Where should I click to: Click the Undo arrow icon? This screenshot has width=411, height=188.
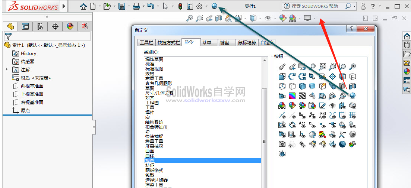(151, 6)
